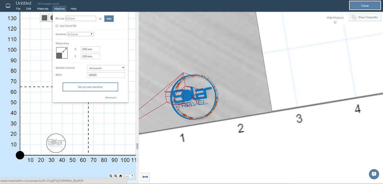The height and width of the screenshot is (184, 383).
Task: Reset canvas view with home icon
Action: click(x=121, y=176)
